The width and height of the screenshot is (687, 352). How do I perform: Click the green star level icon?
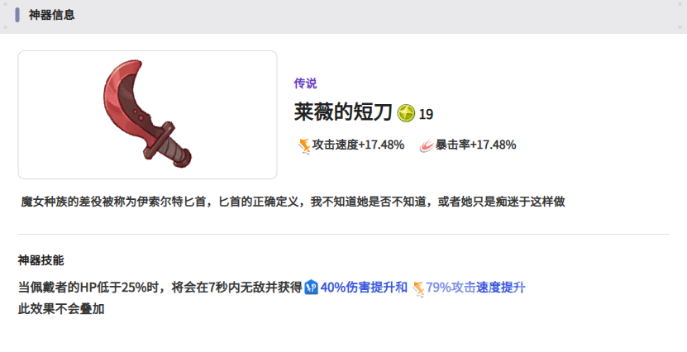(x=406, y=113)
